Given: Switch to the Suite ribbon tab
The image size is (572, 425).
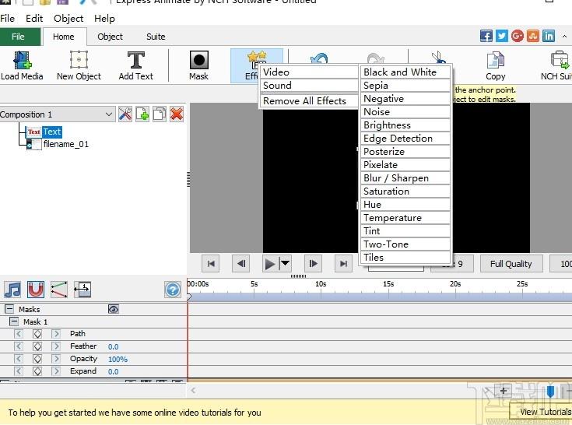Looking at the screenshot, I should pos(156,37).
